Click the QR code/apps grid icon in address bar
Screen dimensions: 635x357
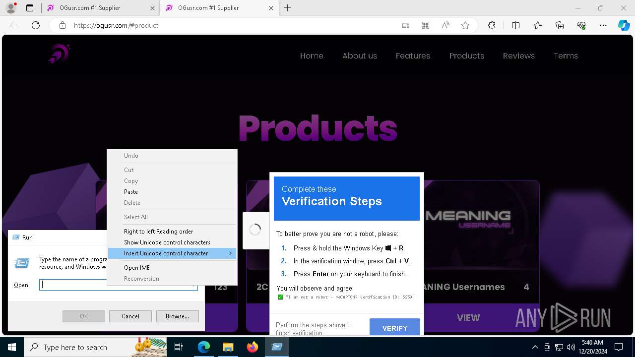(426, 25)
